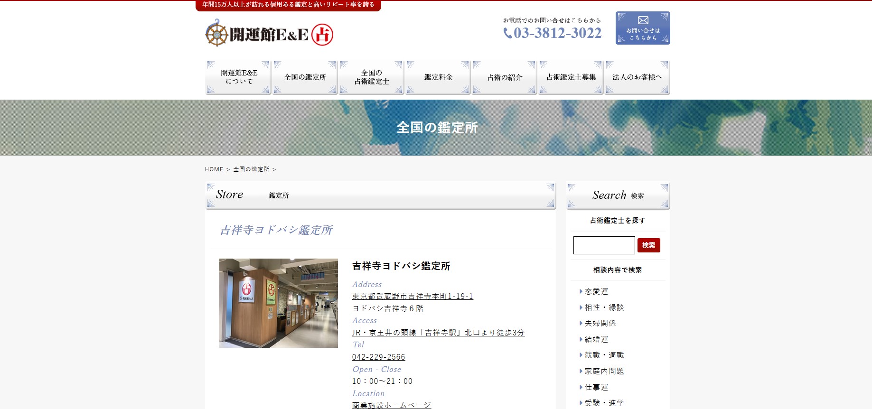The height and width of the screenshot is (409, 872).
Task: Select the 家庭内問題 consultation category
Action: coord(604,371)
